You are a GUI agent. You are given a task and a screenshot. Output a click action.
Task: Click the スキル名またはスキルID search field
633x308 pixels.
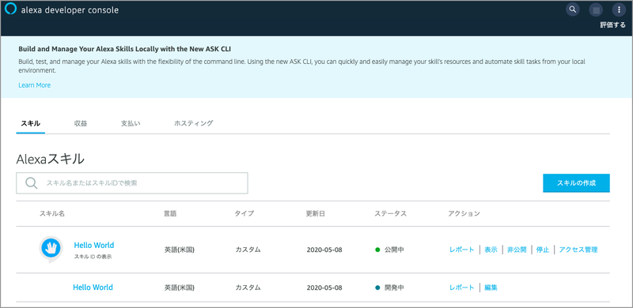coord(132,183)
